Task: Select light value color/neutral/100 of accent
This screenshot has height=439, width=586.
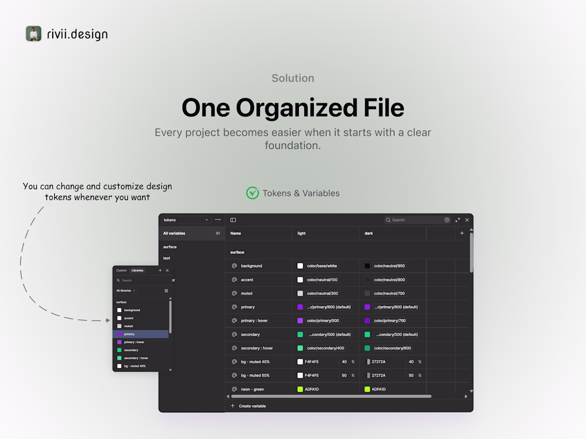Action: pos(322,279)
